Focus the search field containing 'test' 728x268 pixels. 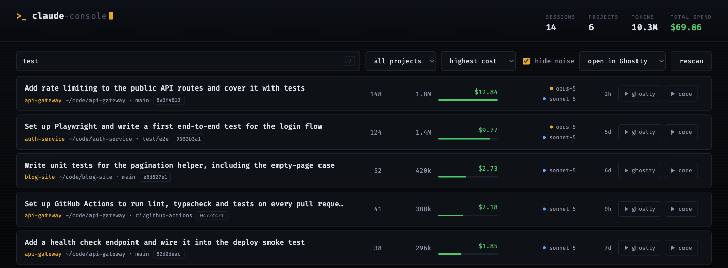[188, 61]
